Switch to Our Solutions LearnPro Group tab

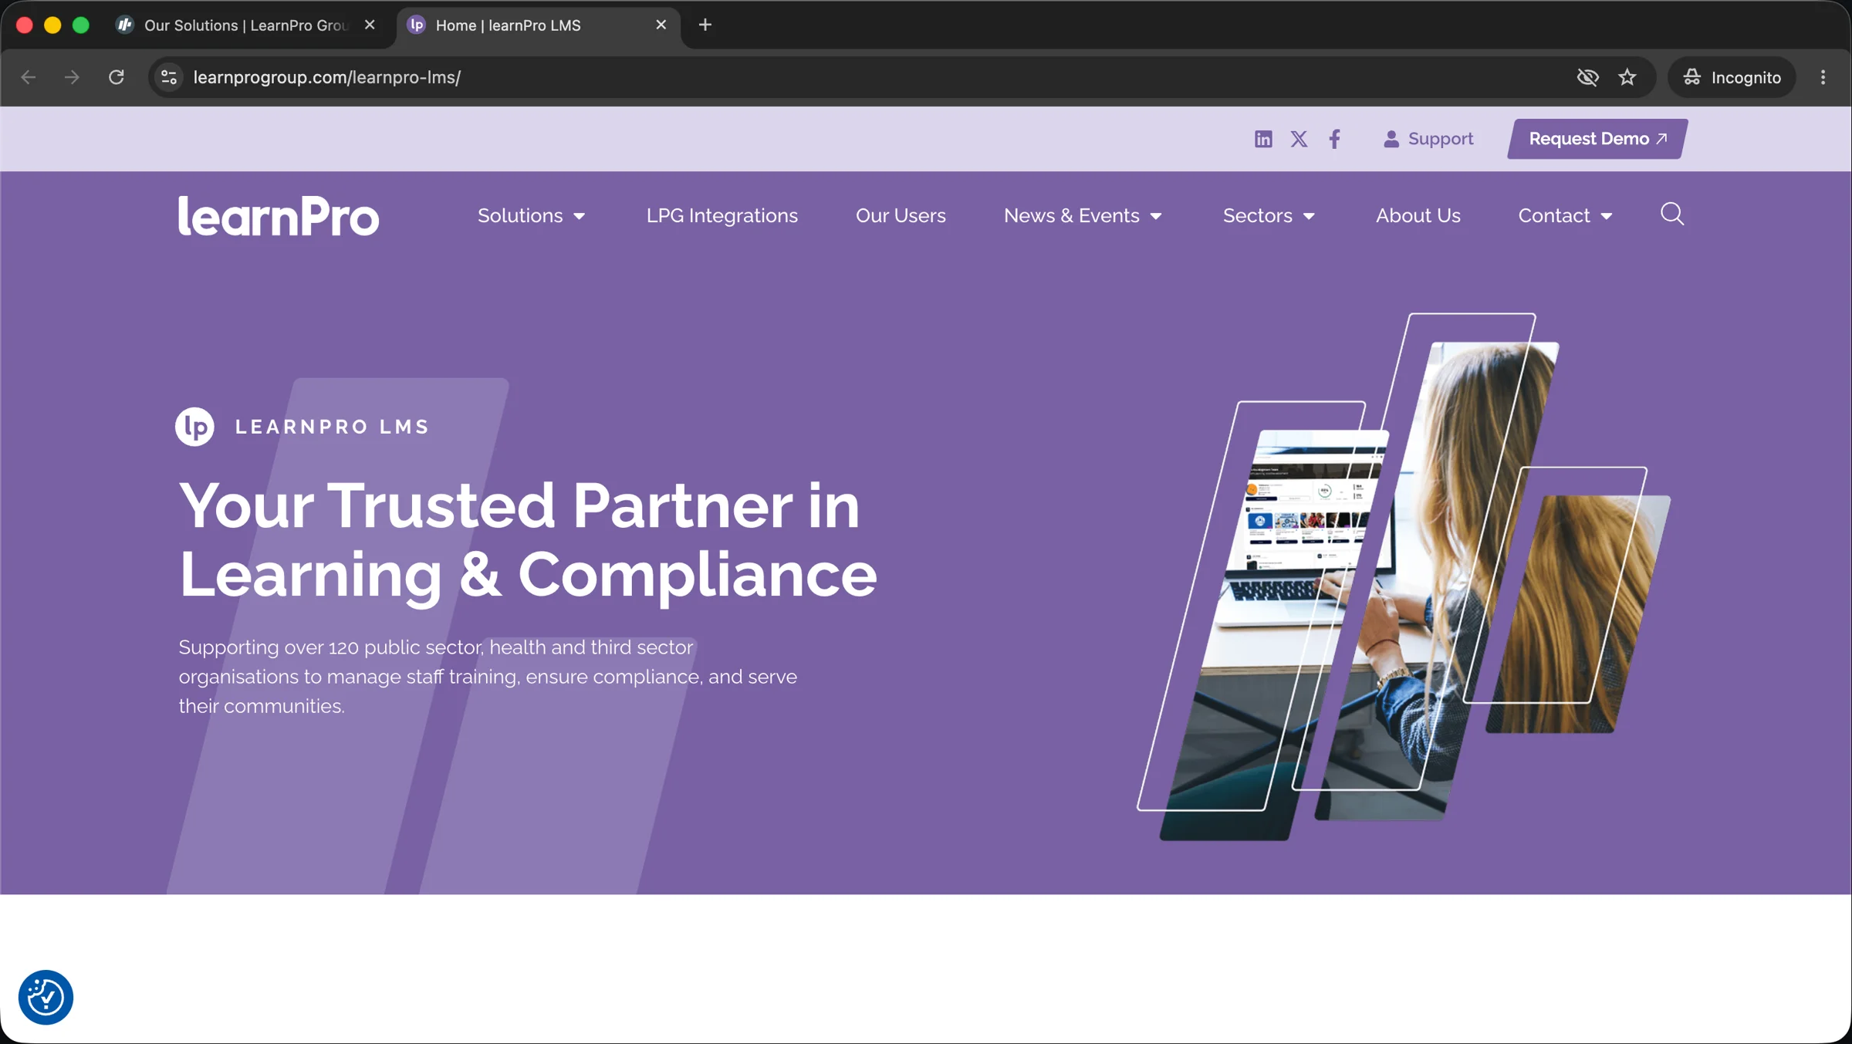click(x=247, y=25)
